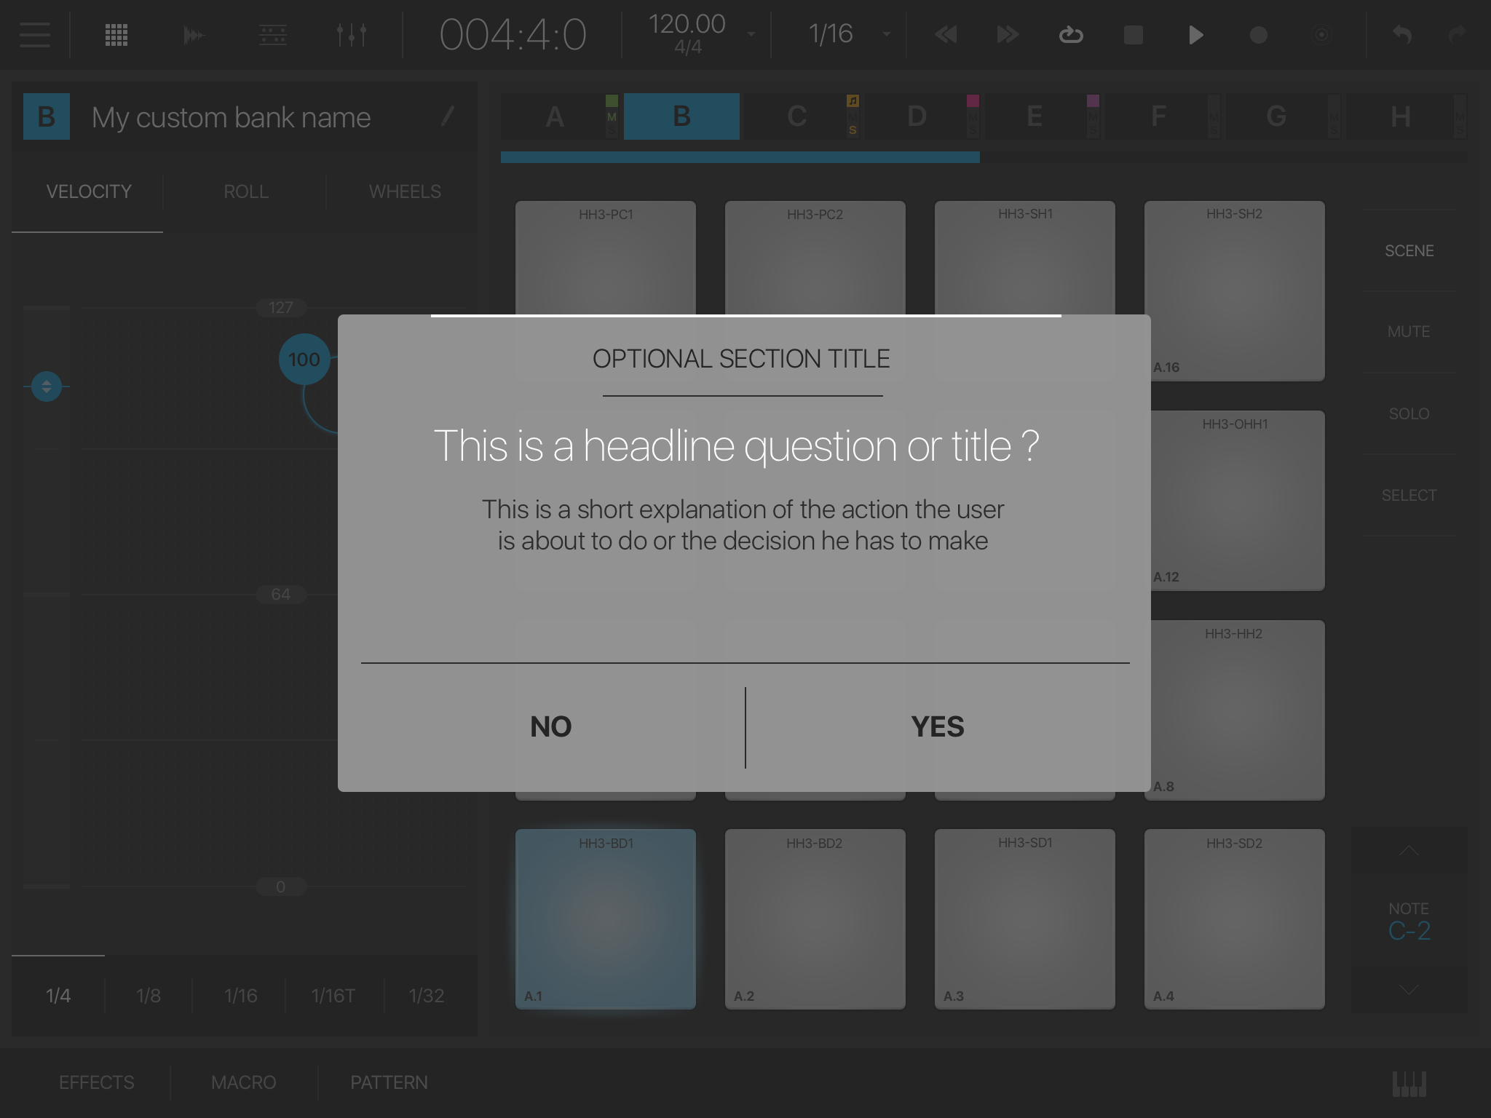Screen dimensions: 1491x1118
Task: Open the pad grid view icon
Action: click(116, 34)
